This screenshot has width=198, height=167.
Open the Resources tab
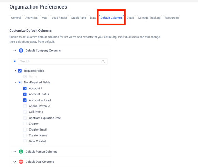pos(172,18)
